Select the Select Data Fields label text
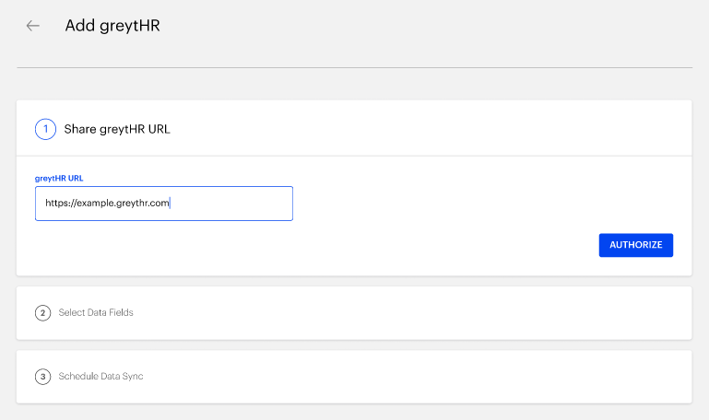The width and height of the screenshot is (709, 420). pos(96,312)
